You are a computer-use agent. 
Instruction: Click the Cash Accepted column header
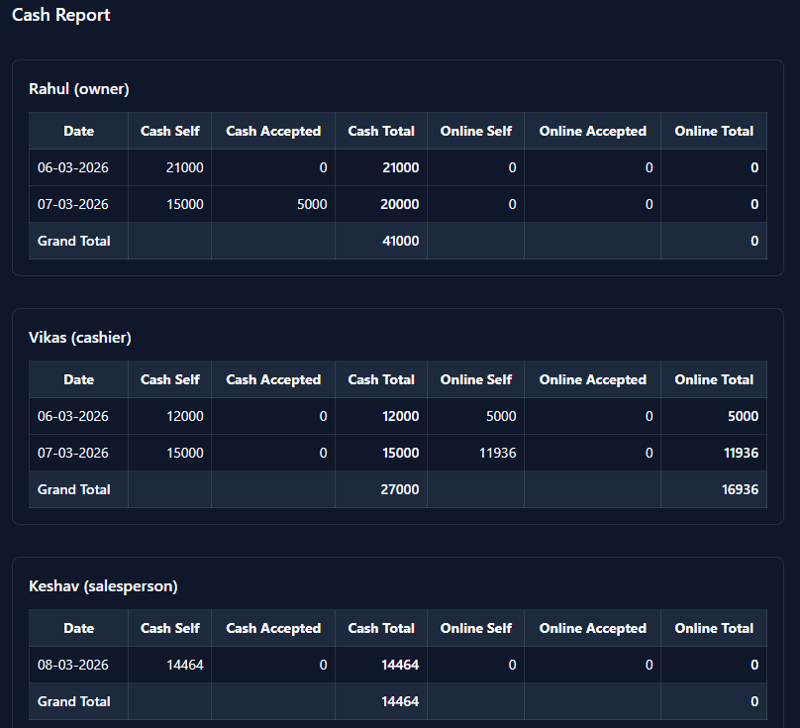[273, 131]
